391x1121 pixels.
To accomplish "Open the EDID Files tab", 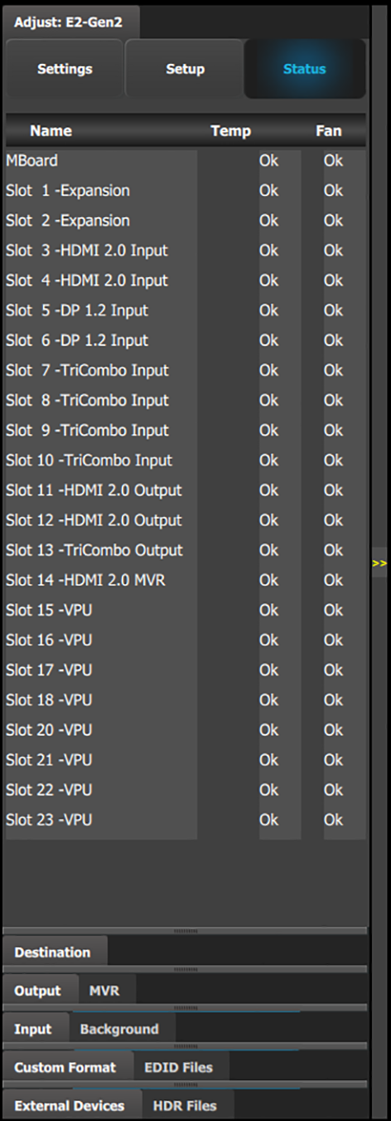I will tap(178, 1067).
